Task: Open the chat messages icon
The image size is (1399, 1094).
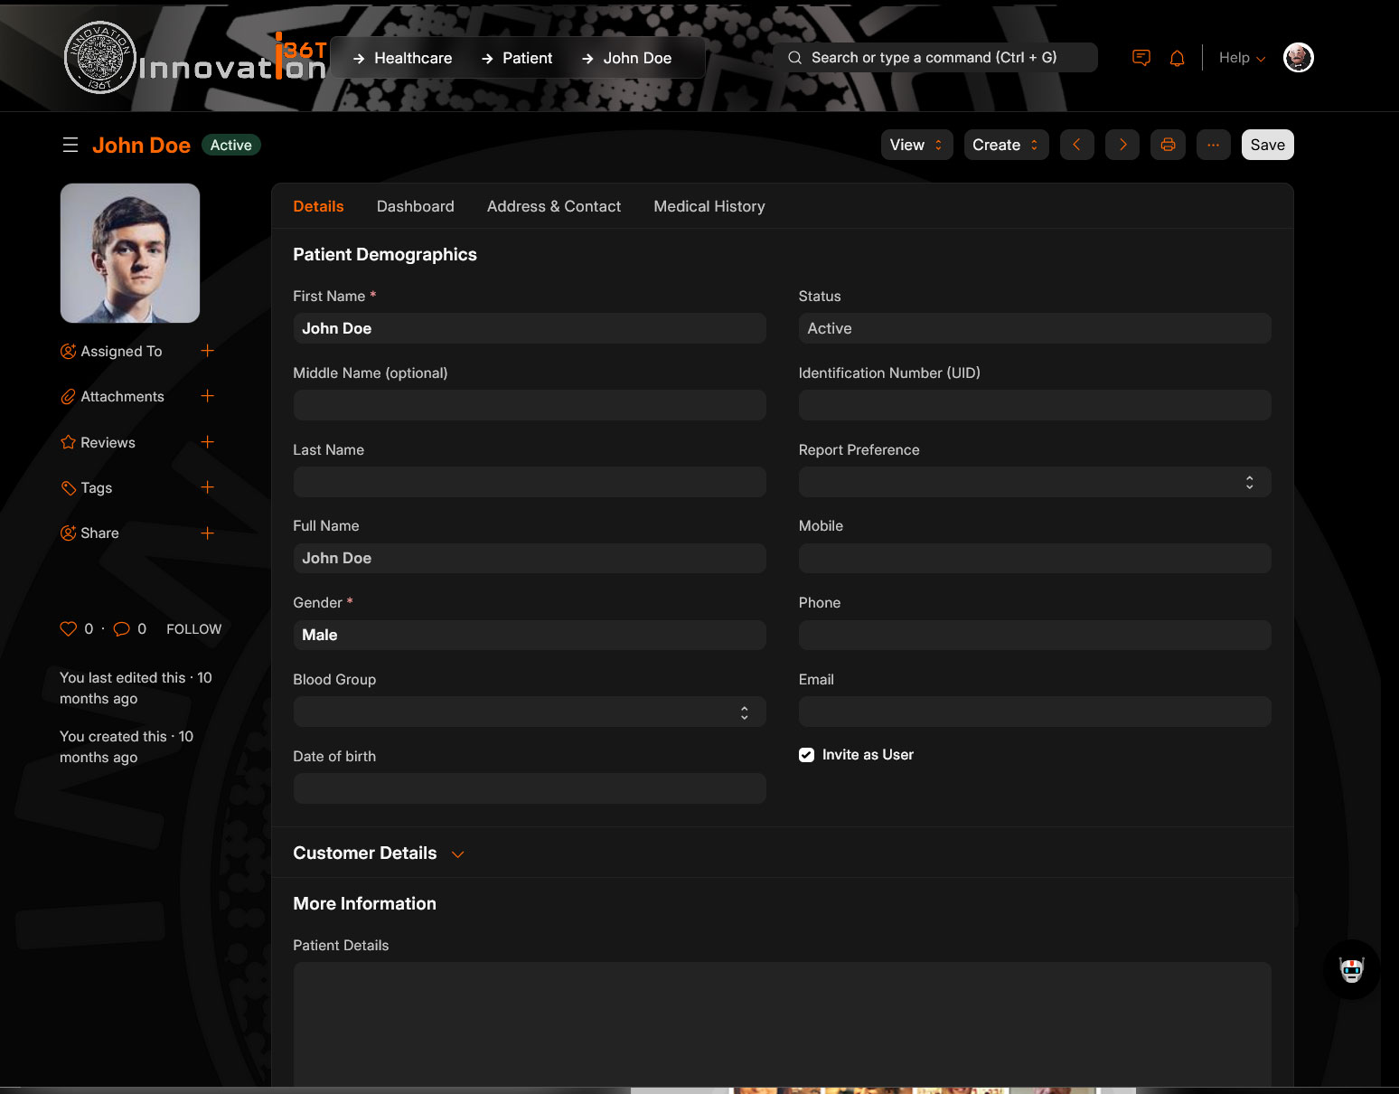Action: coord(1141,58)
